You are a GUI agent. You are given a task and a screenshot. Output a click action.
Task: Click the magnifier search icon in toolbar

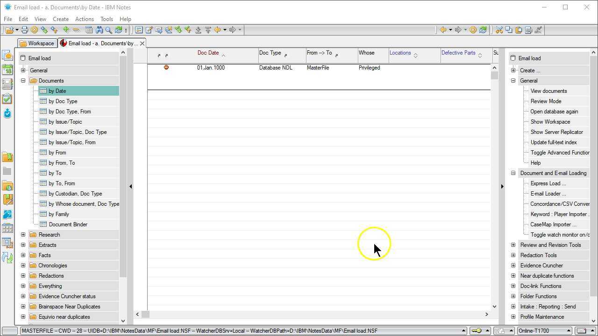coord(108,30)
